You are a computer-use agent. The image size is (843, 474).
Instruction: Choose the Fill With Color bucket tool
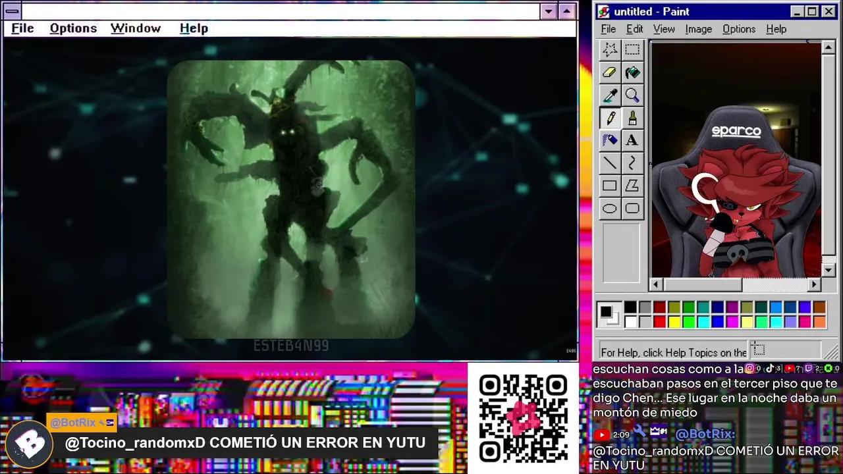pos(632,72)
